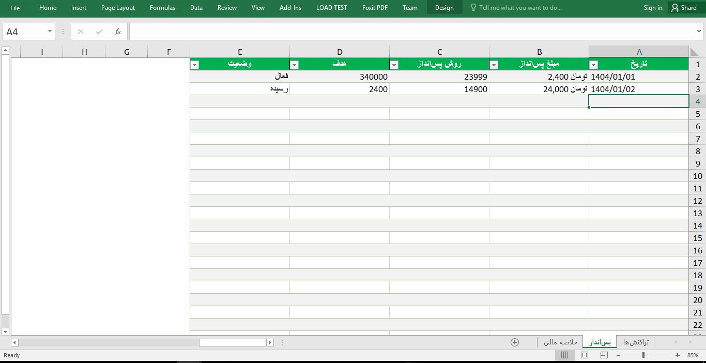Open the Review ribbon tab
Screen dimensions: 706x363
(227, 8)
